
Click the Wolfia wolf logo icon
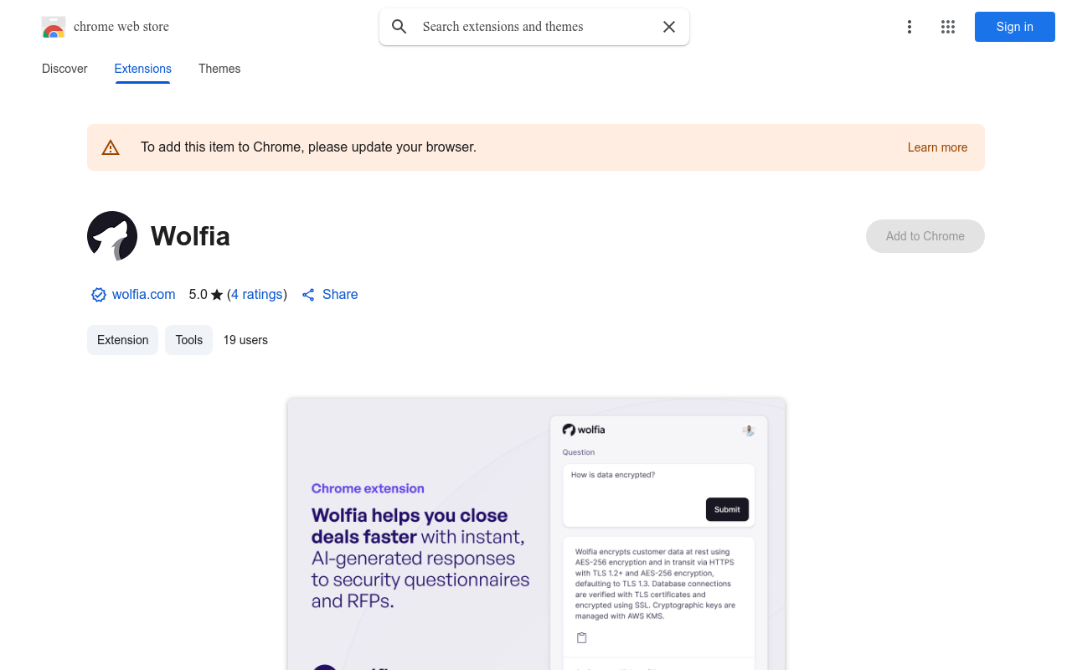(112, 236)
